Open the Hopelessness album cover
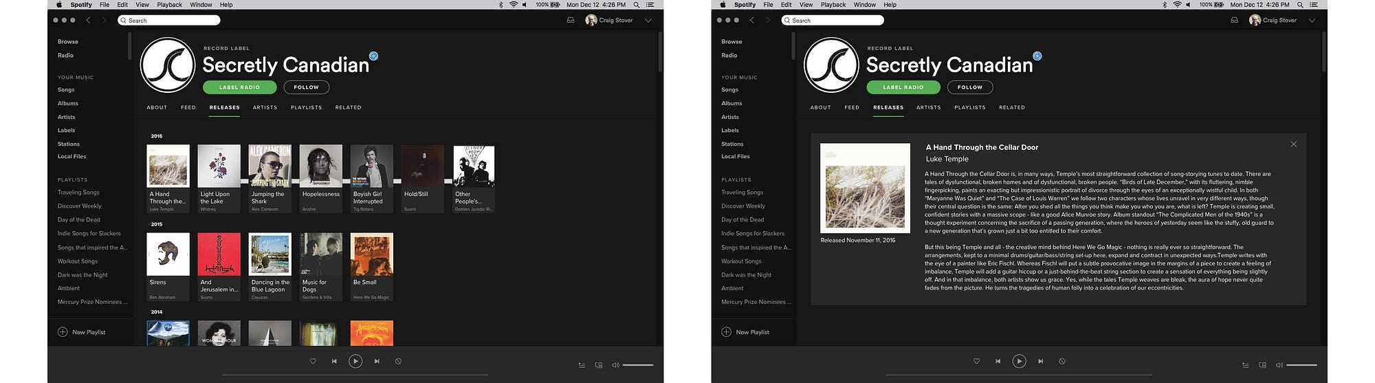This screenshot has height=383, width=1375. click(321, 166)
